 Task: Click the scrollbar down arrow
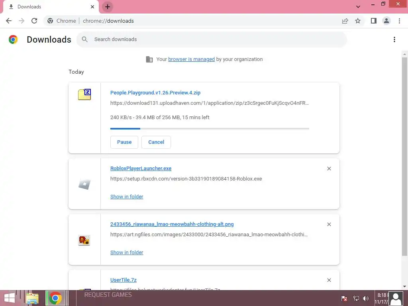[404, 286]
